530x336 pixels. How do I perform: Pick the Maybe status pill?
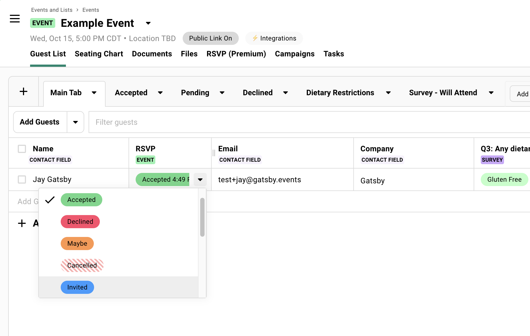pyautogui.click(x=77, y=244)
